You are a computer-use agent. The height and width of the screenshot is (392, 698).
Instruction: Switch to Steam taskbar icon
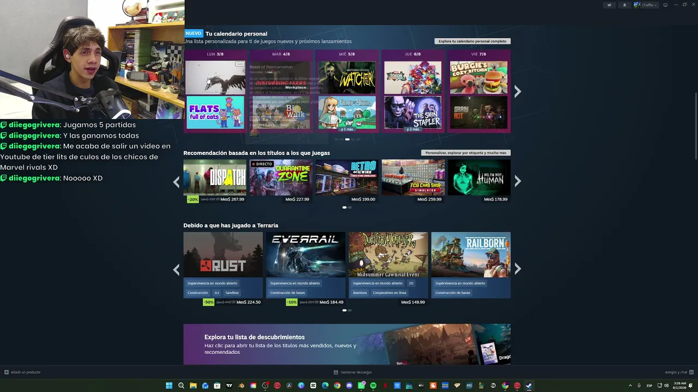tap(529, 385)
